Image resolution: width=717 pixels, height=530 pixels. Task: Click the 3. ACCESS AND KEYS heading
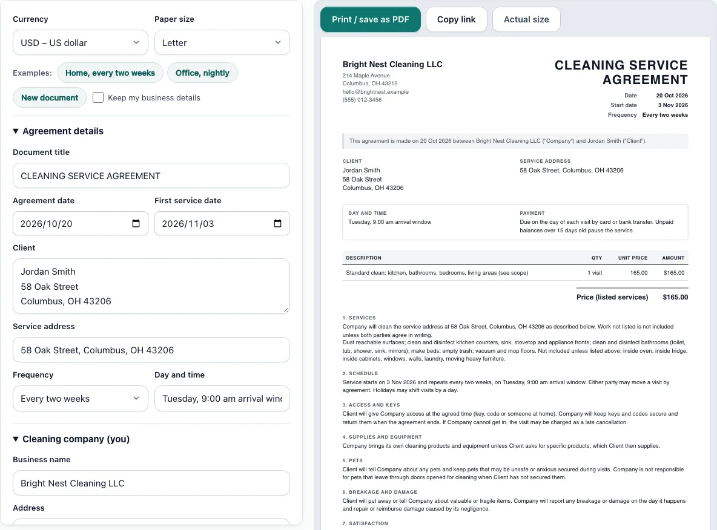click(371, 405)
